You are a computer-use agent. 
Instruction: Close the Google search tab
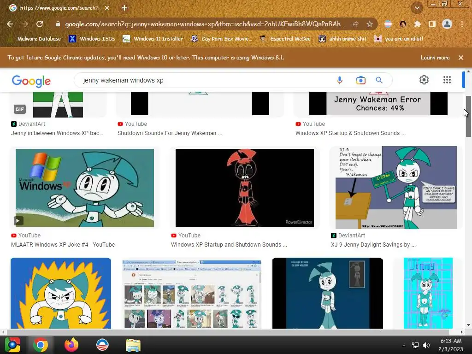(107, 8)
